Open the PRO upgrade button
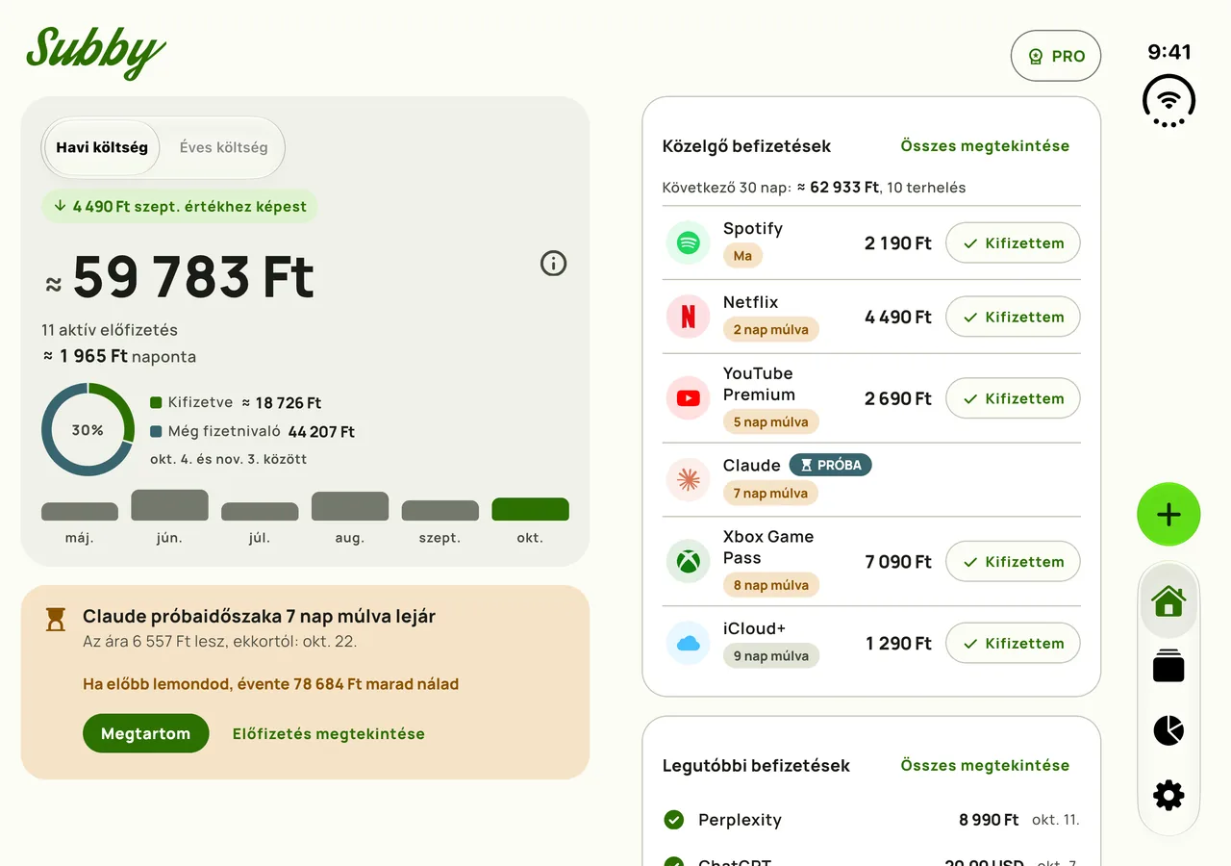 click(1056, 56)
